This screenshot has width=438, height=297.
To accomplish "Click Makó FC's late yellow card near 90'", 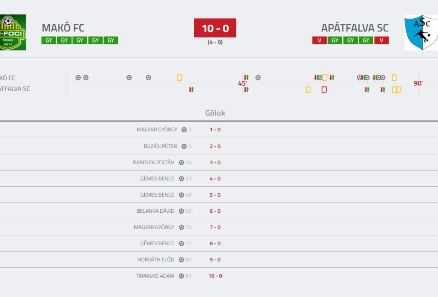I will click(394, 78).
